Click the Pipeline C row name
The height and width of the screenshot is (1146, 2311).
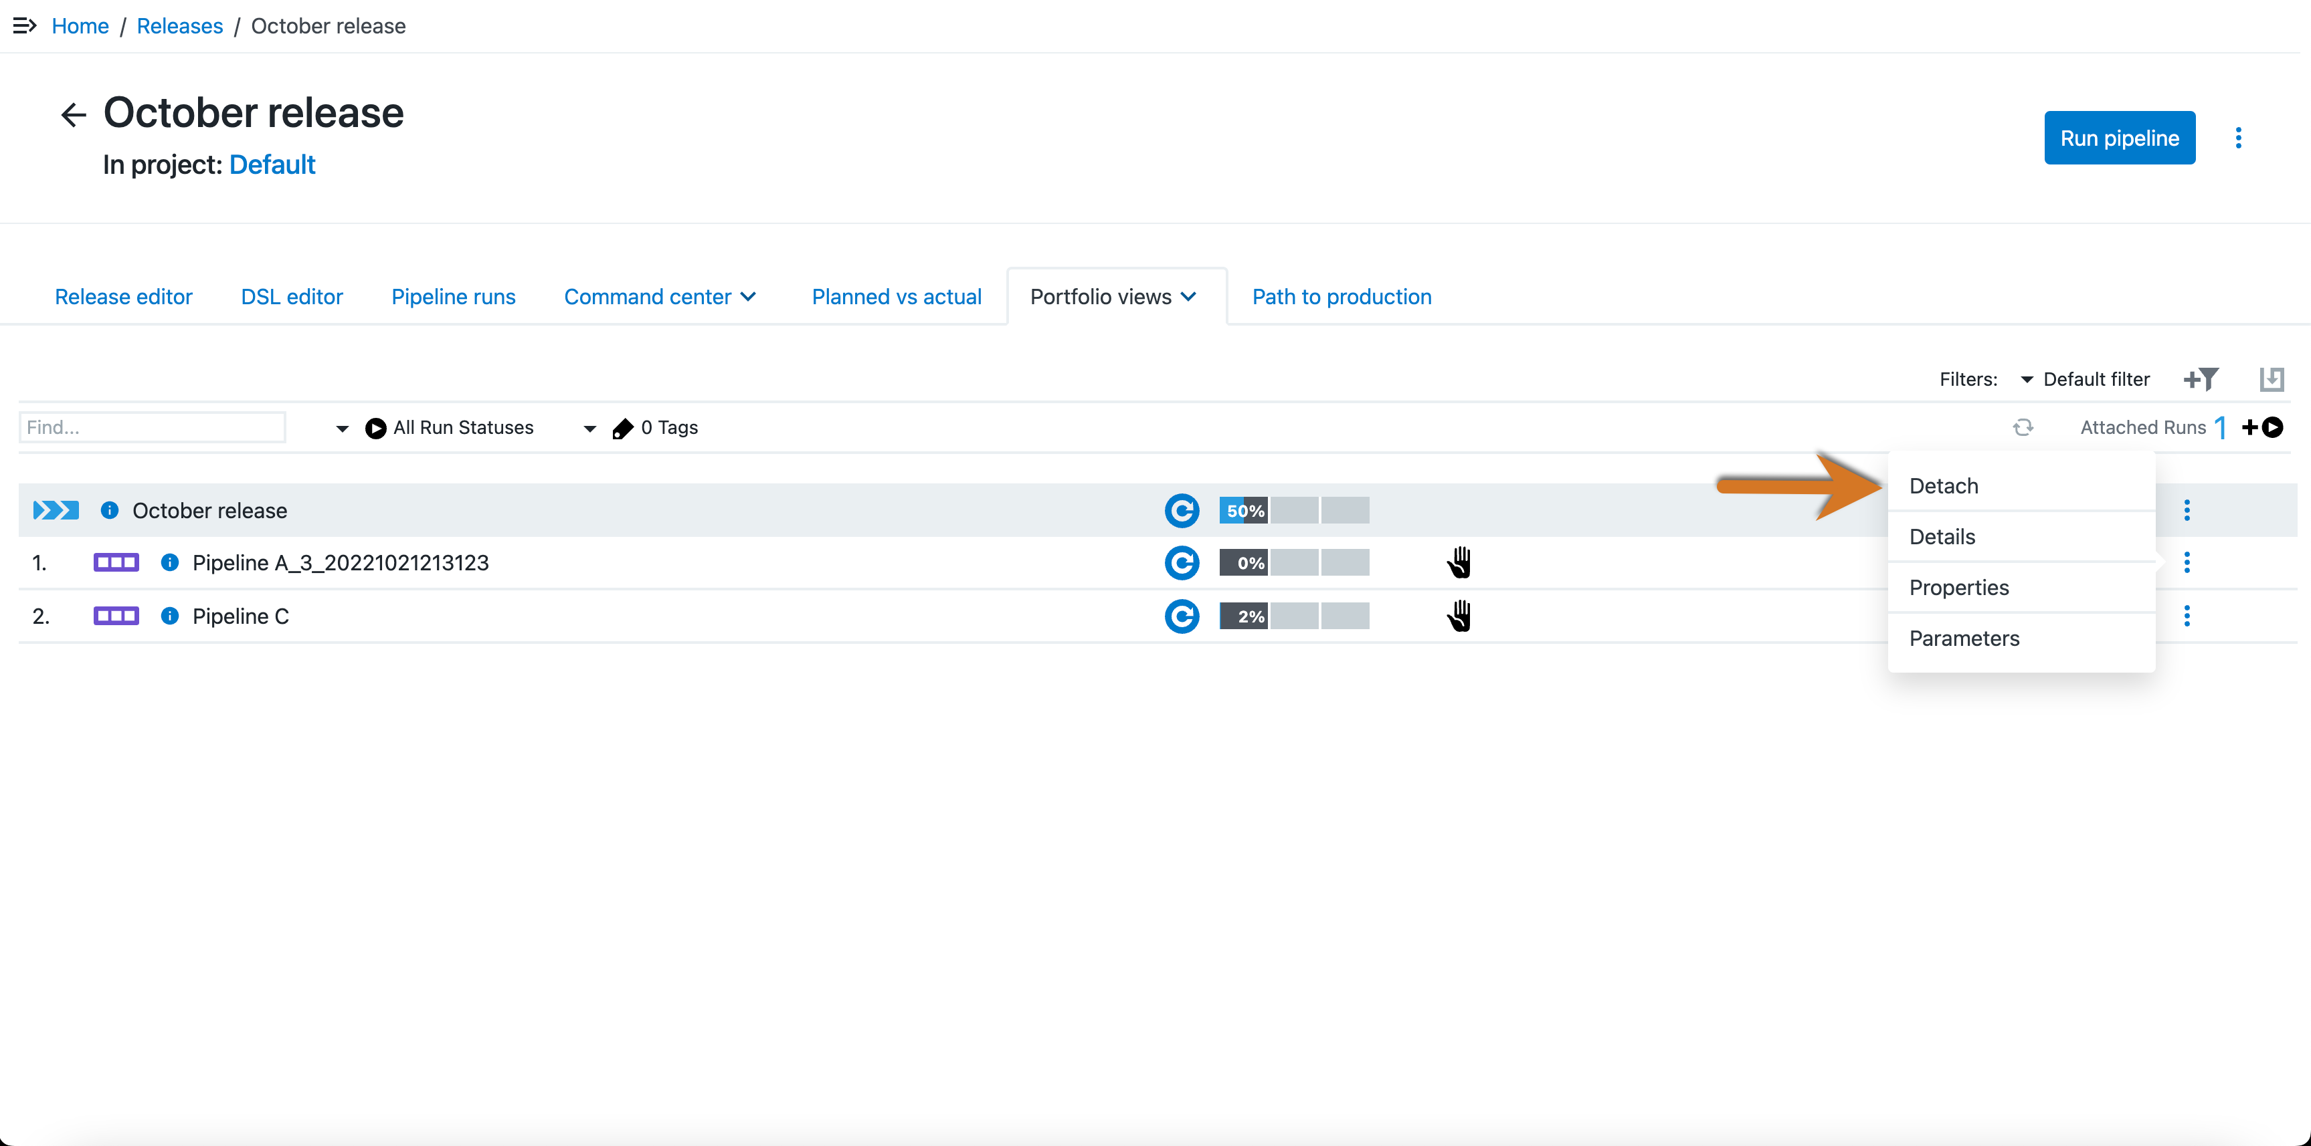240,616
